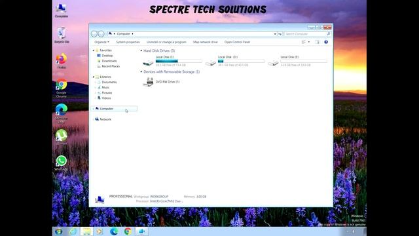
Task: Select Network in the navigation pane
Action: (x=105, y=119)
